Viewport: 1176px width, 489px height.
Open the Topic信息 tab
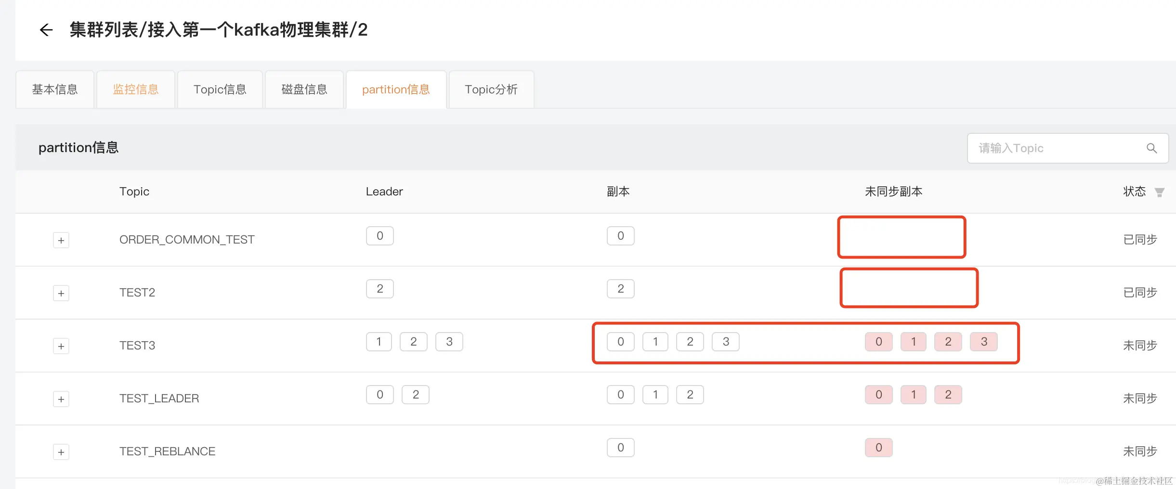tap(220, 90)
